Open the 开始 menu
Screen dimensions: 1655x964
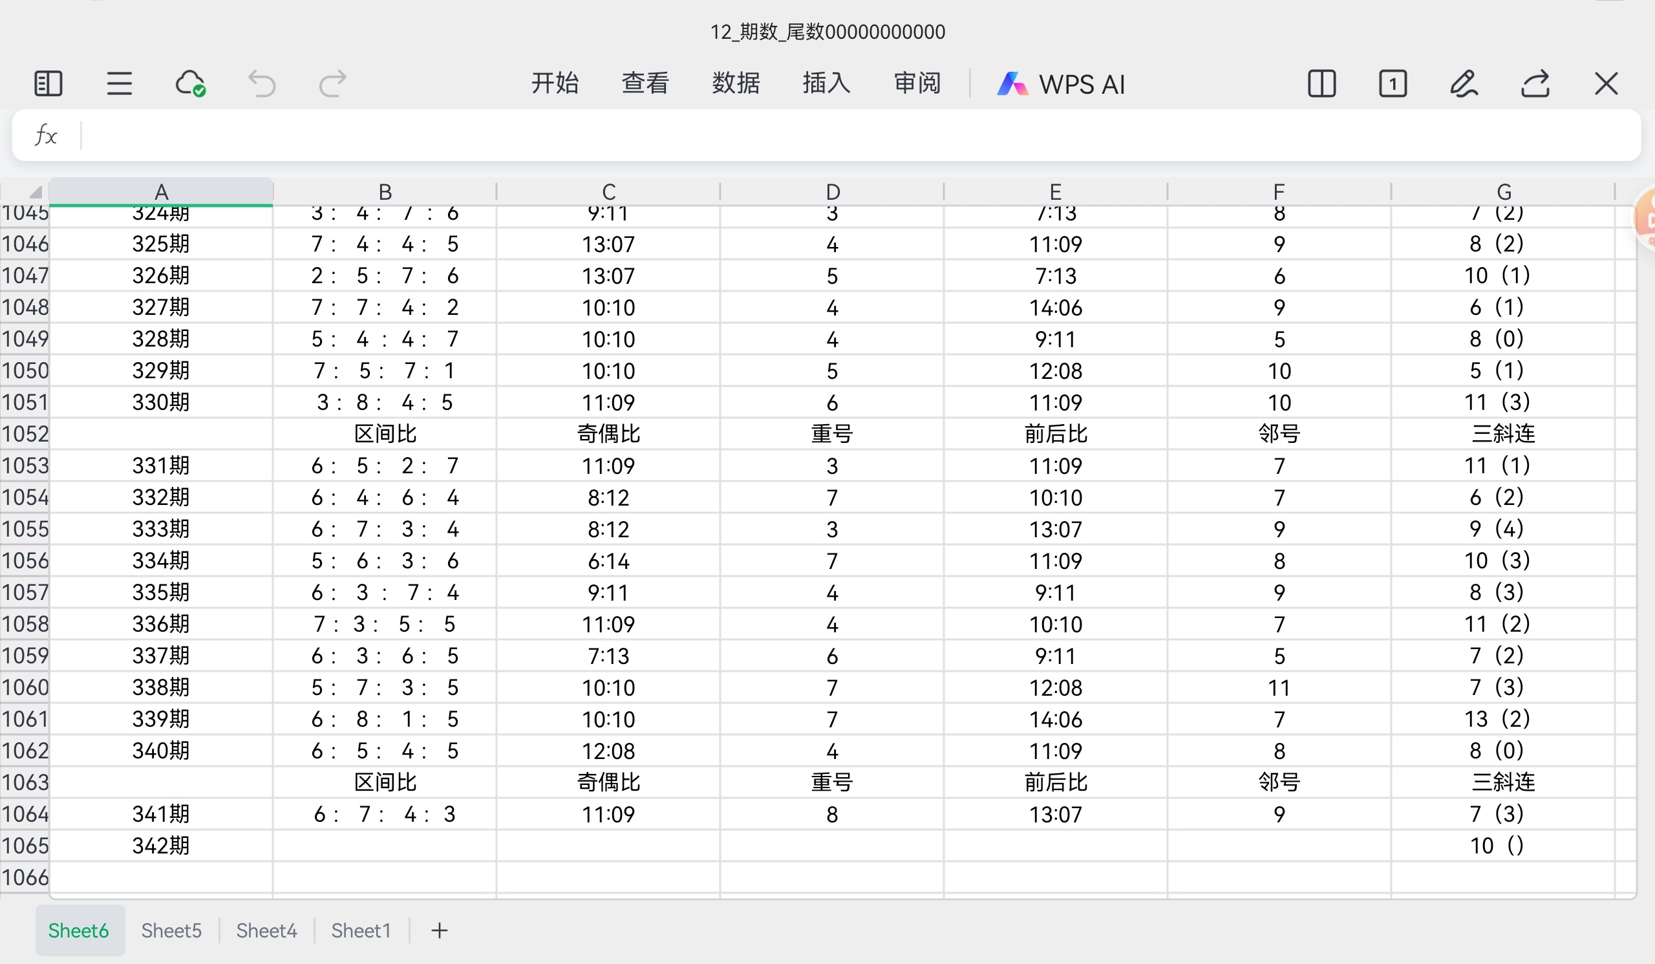pyautogui.click(x=555, y=83)
